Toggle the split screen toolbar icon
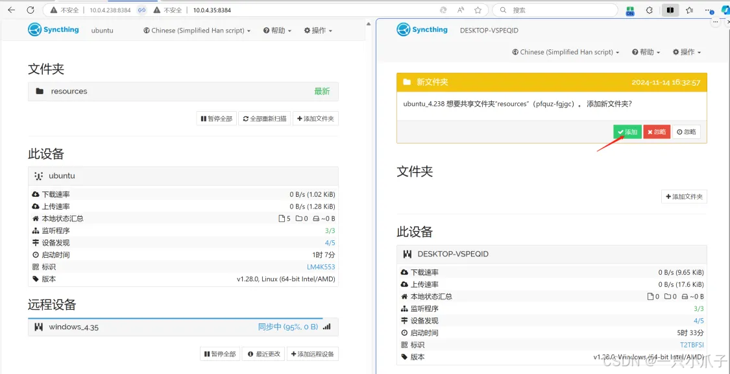Image resolution: width=730 pixels, height=374 pixels. tap(670, 10)
